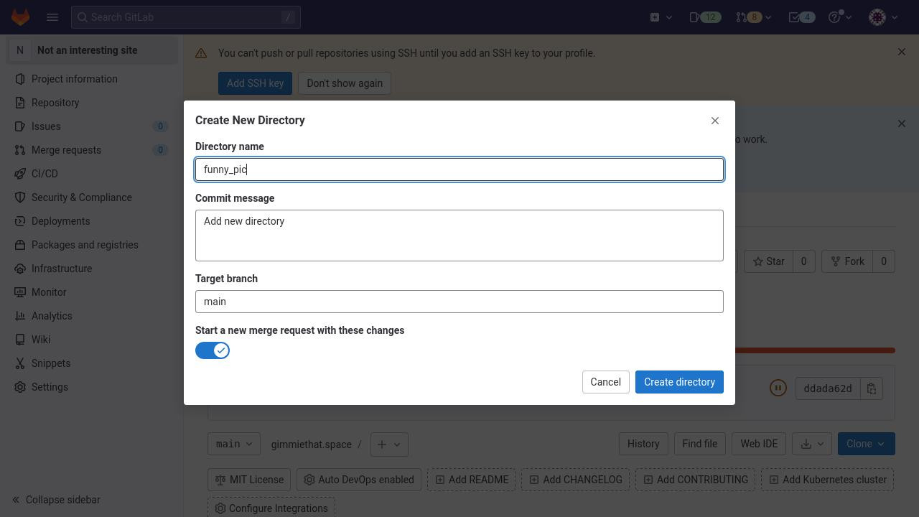
Task: Open Analytics in sidebar
Action: pos(92,316)
